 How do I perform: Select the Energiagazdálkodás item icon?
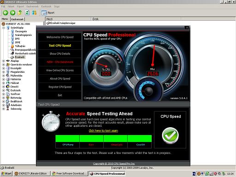tap(12, 50)
